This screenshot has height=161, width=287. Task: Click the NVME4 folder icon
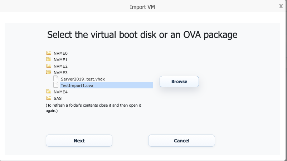click(x=49, y=92)
